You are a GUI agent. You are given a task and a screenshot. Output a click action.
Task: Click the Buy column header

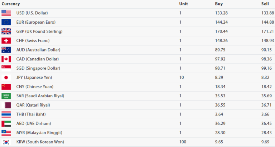[x=219, y=4]
